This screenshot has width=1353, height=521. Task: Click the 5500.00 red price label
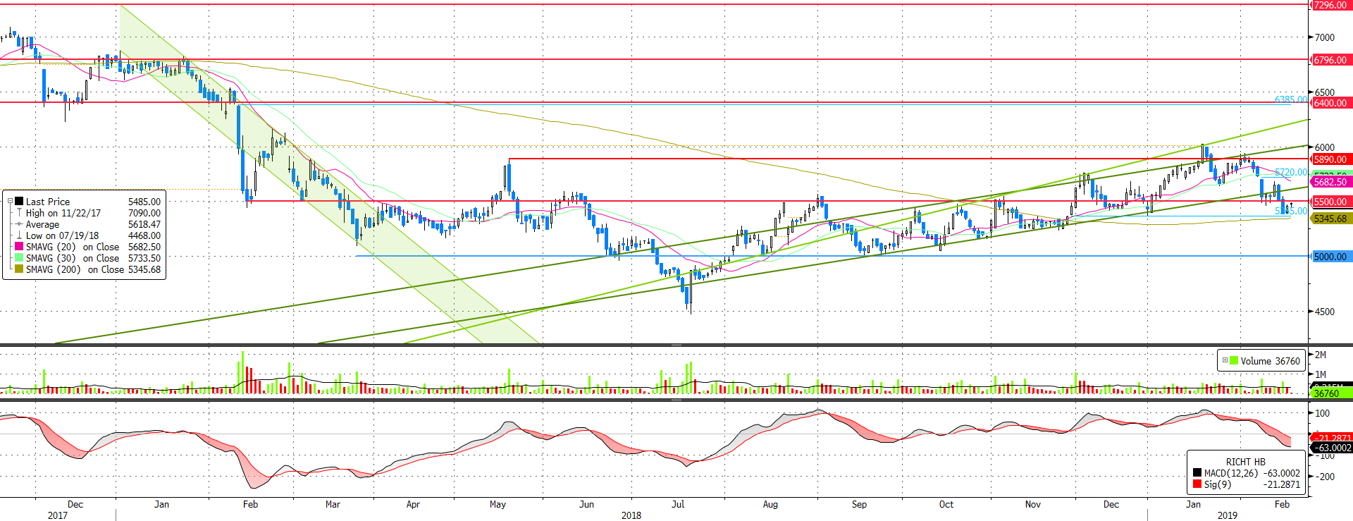(1330, 202)
